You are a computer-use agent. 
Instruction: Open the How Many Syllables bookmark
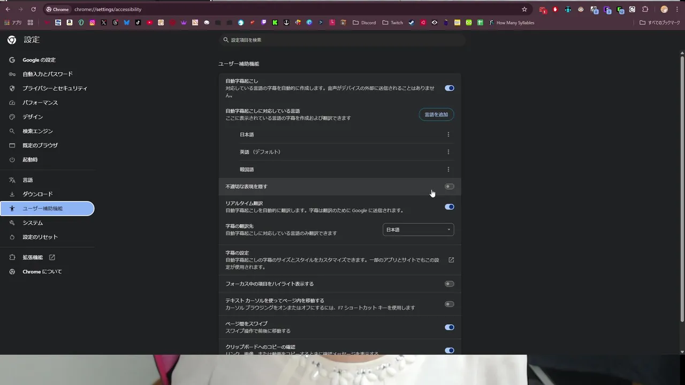[511, 22]
